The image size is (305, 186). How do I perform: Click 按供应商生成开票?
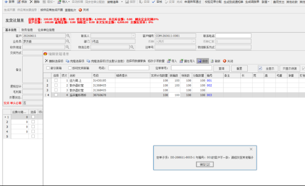[x=52, y=10]
